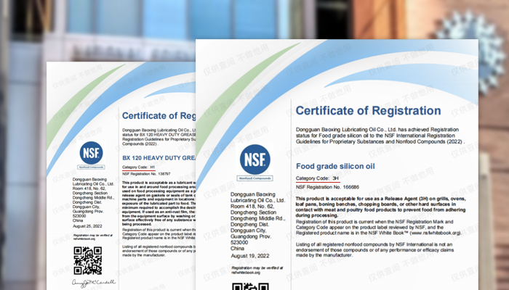Click the 'Nonfood Compounds' label on the silicon oil certificate

pos(254,178)
